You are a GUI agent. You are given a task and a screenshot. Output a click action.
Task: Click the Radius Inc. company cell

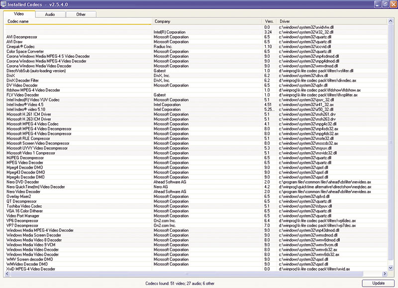click(x=163, y=46)
